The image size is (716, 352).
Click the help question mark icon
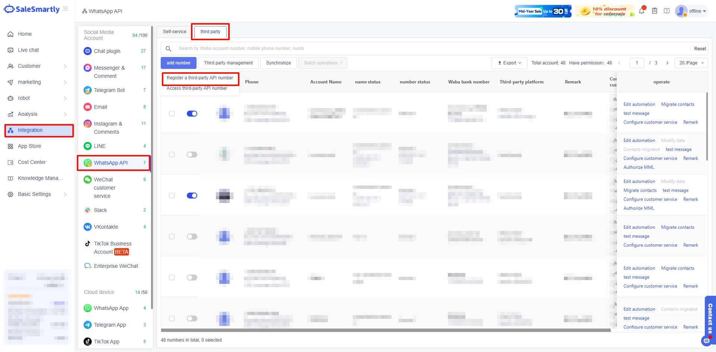667,11
